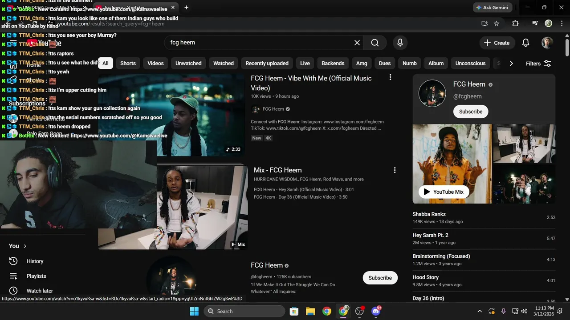Screen dimensions: 570x320
Task: Subscribe in the FCG Heem channel card
Action: pyautogui.click(x=471, y=112)
